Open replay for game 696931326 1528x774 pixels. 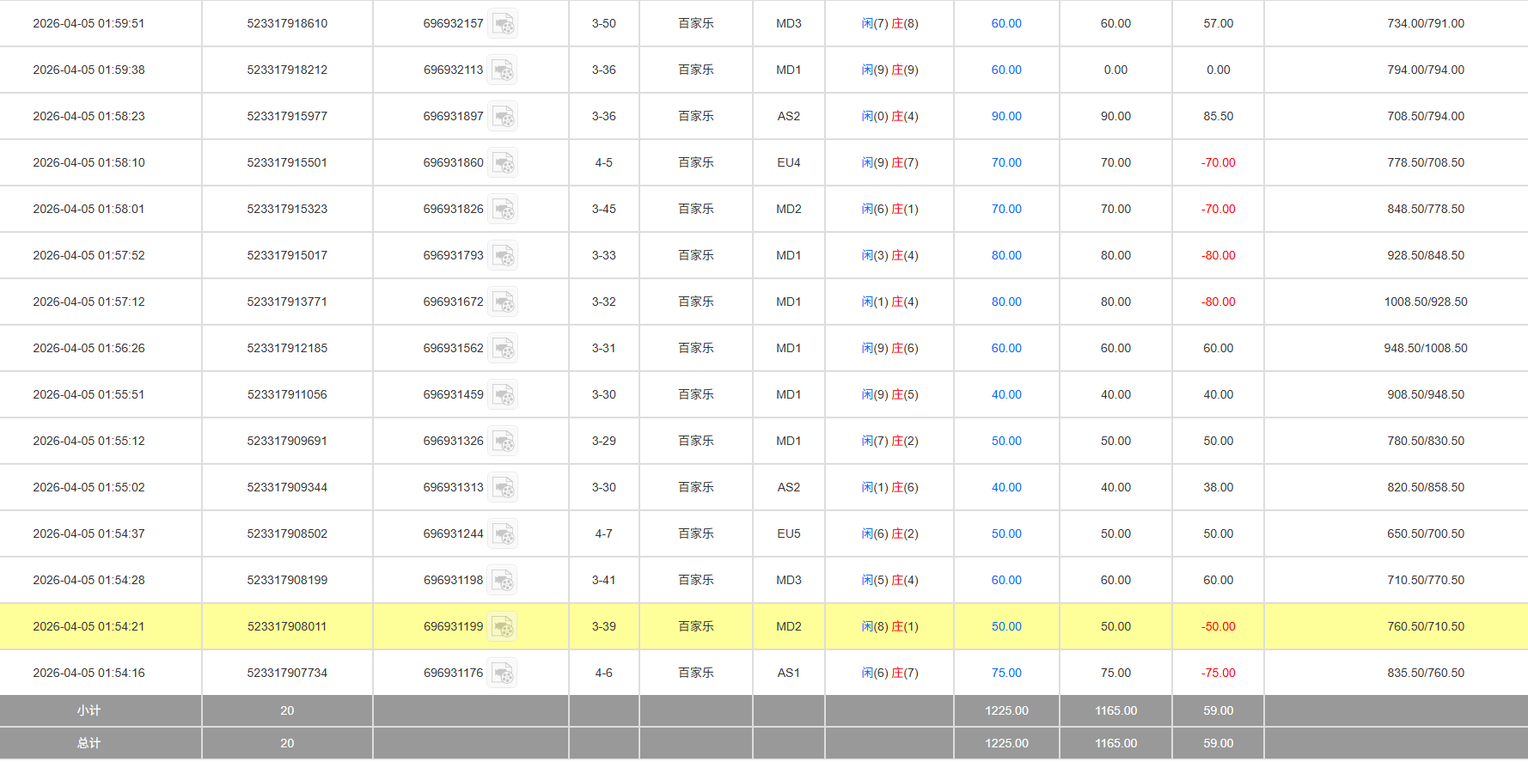(503, 441)
